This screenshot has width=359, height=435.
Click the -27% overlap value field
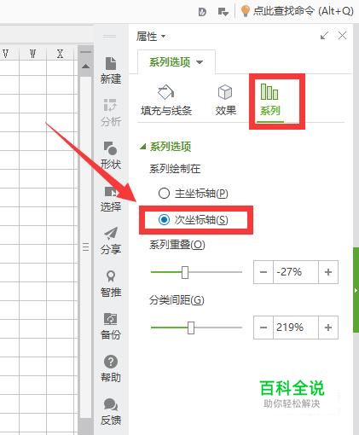click(296, 272)
